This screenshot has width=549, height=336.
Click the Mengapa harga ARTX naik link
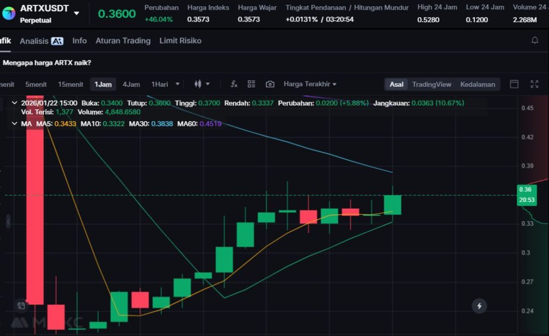(x=47, y=63)
